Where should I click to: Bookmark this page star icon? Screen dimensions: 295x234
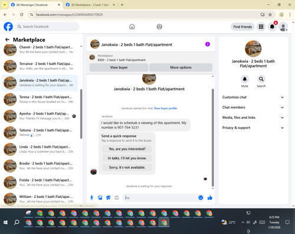pyautogui.click(x=270, y=15)
